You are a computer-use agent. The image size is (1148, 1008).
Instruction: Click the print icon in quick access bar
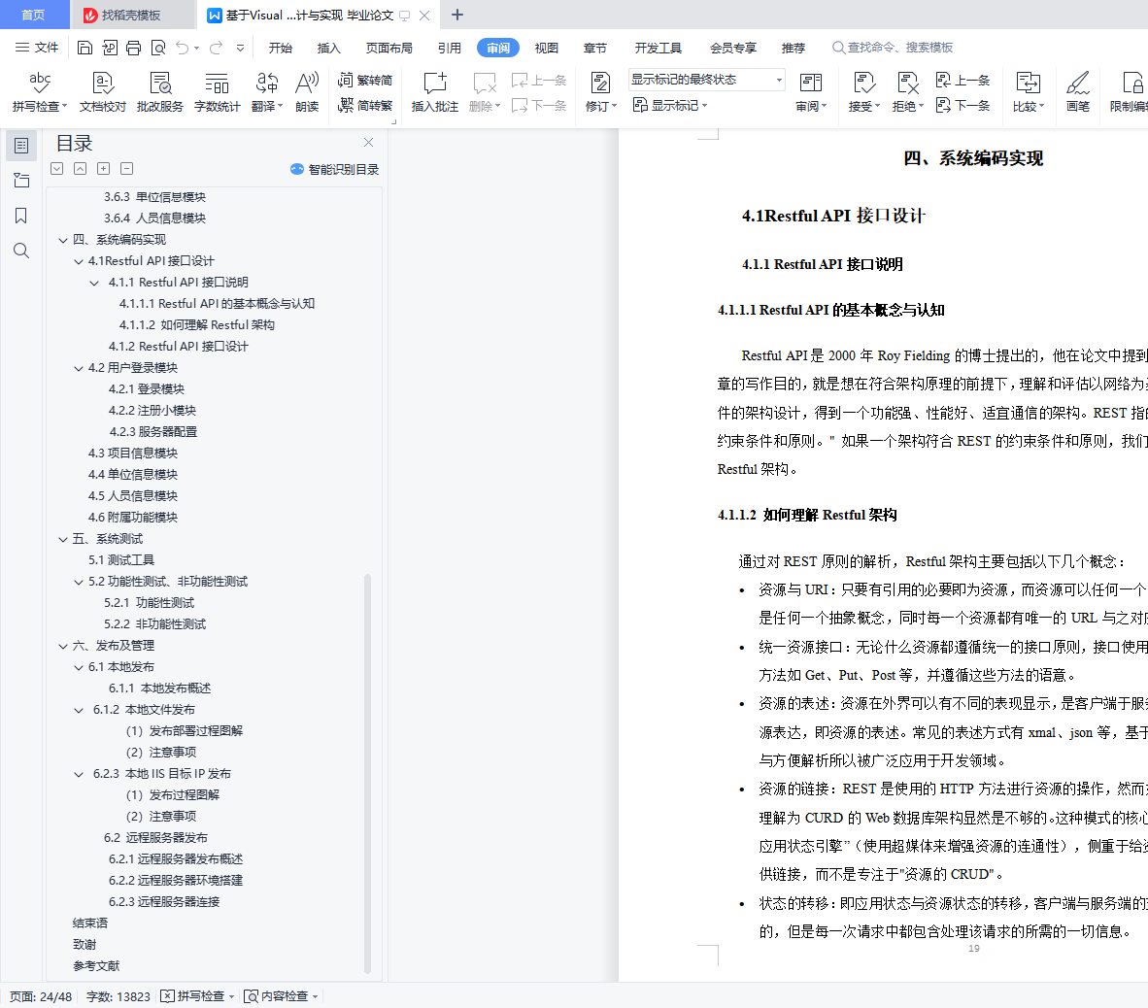[x=133, y=48]
